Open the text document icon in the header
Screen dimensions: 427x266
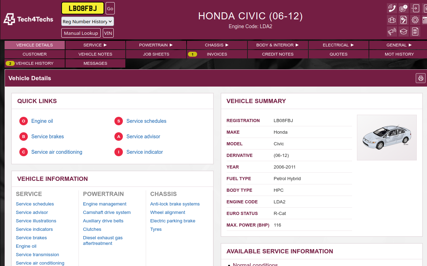pyautogui.click(x=415, y=31)
